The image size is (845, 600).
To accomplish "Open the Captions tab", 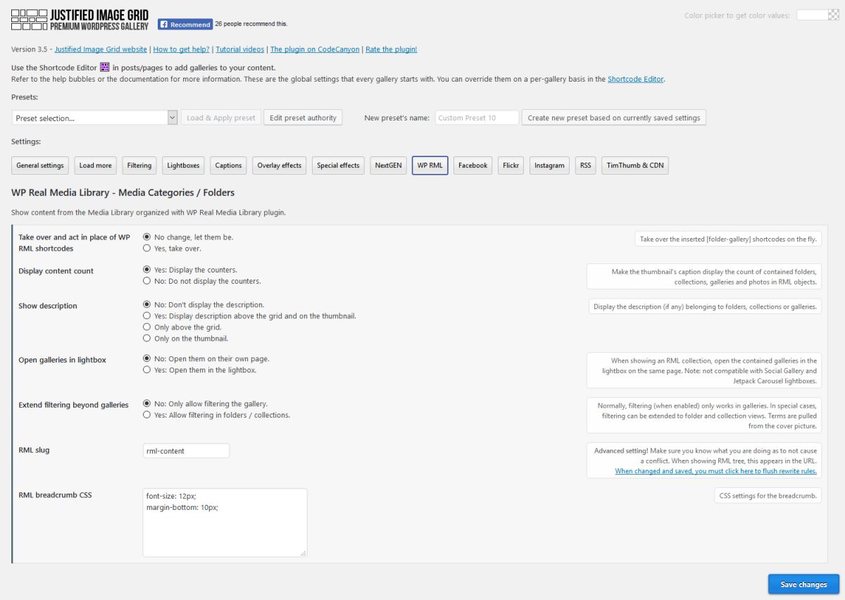I will pos(228,165).
